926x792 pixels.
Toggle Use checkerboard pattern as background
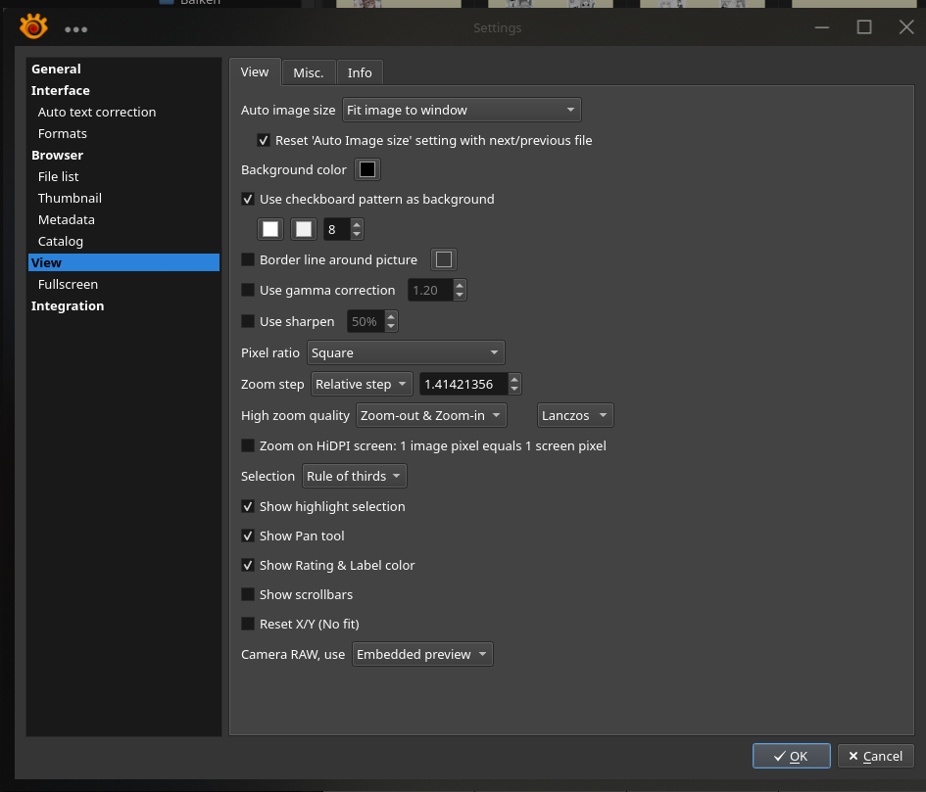tap(249, 199)
